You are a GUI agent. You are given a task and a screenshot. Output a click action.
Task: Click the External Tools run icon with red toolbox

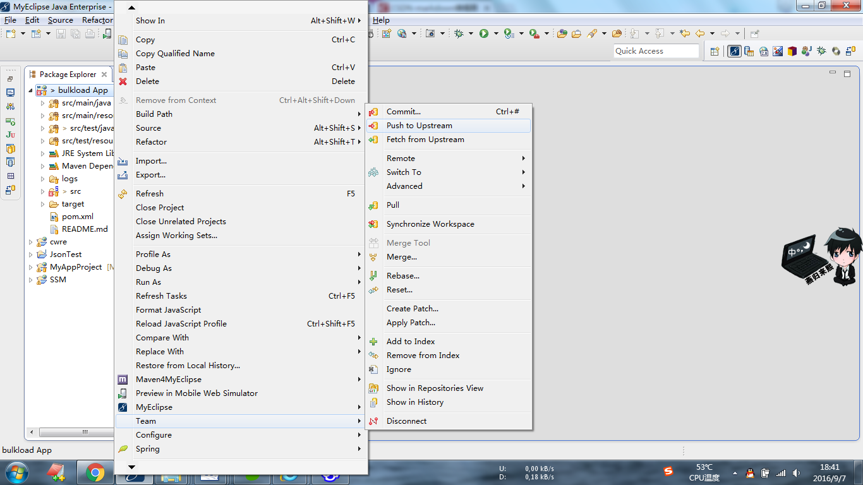tap(534, 33)
